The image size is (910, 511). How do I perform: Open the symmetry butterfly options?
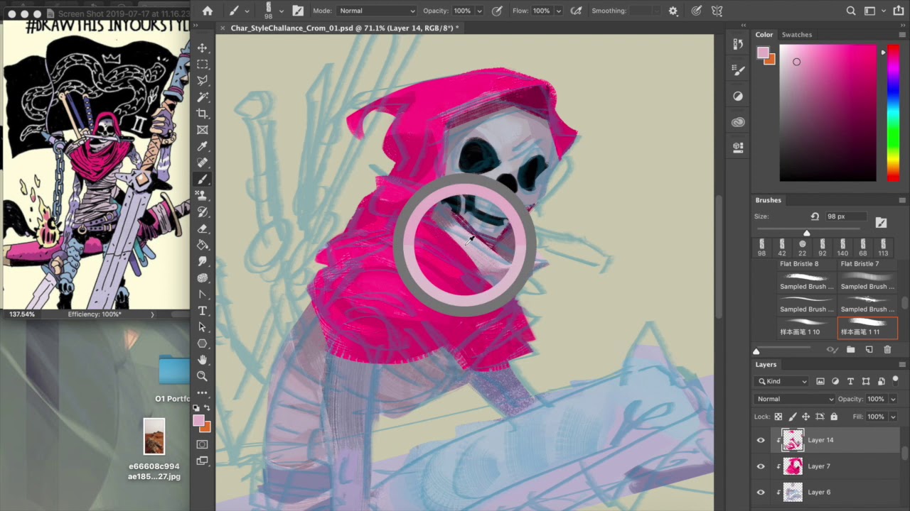pos(717,11)
